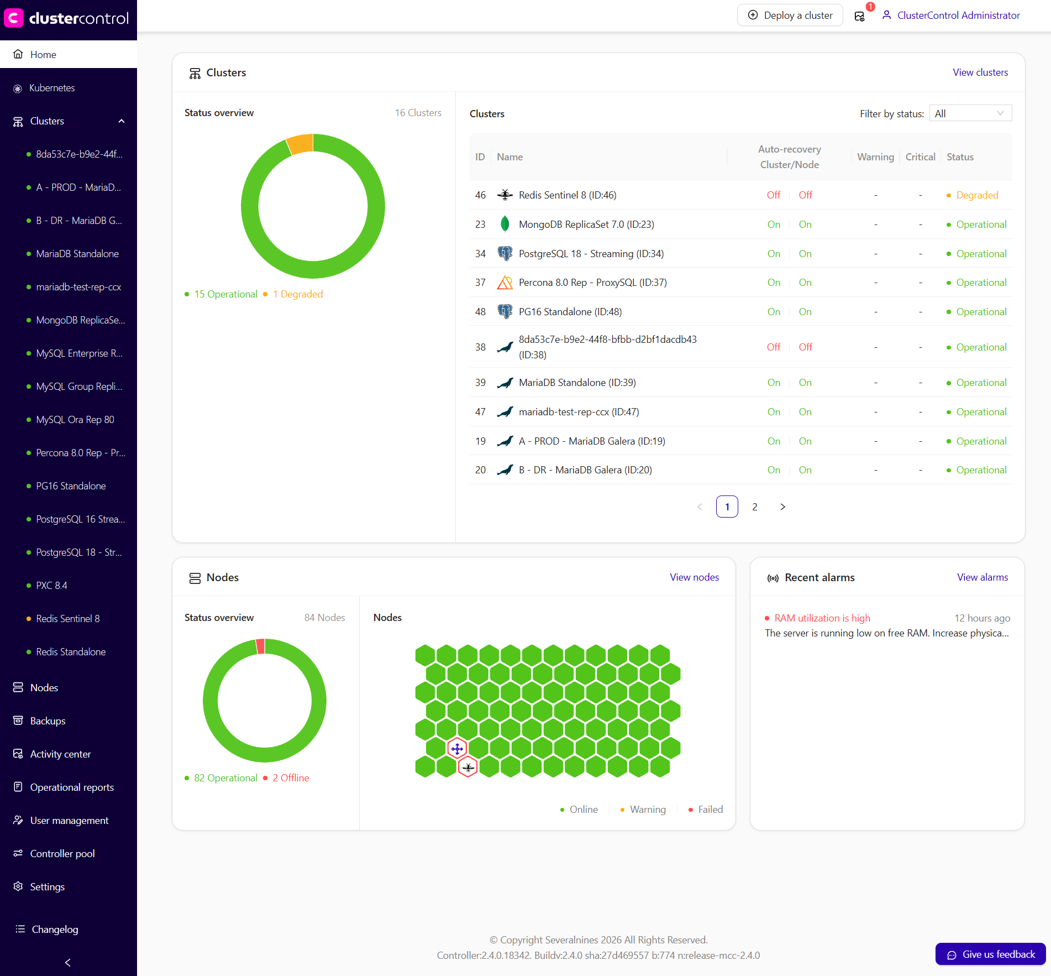Collapse the sidebar with bottom arrow
Viewport: 1051px width, 976px height.
click(68, 962)
